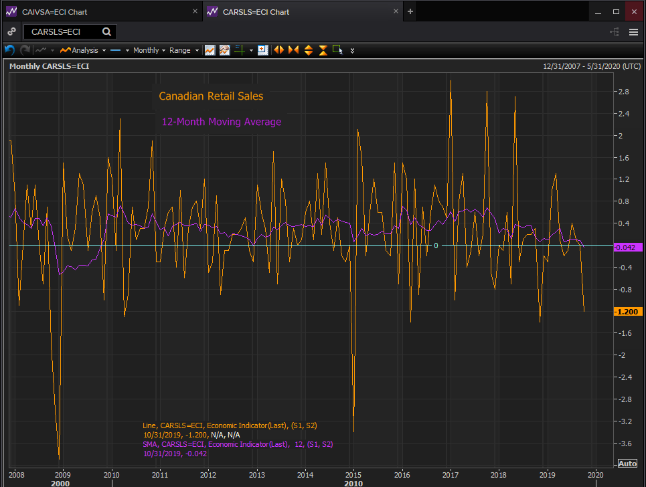Viewport: 646px width, 487px height.
Task: Select the blue line style icon
Action: (x=116, y=50)
